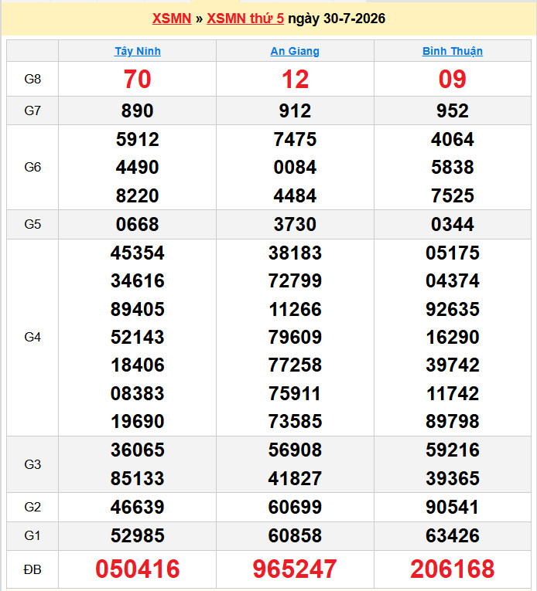Select G6 number 7525

pos(453,195)
